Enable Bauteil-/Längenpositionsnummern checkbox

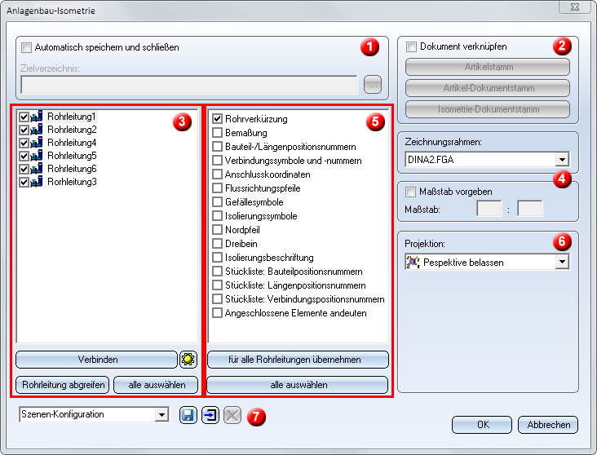pyautogui.click(x=218, y=147)
